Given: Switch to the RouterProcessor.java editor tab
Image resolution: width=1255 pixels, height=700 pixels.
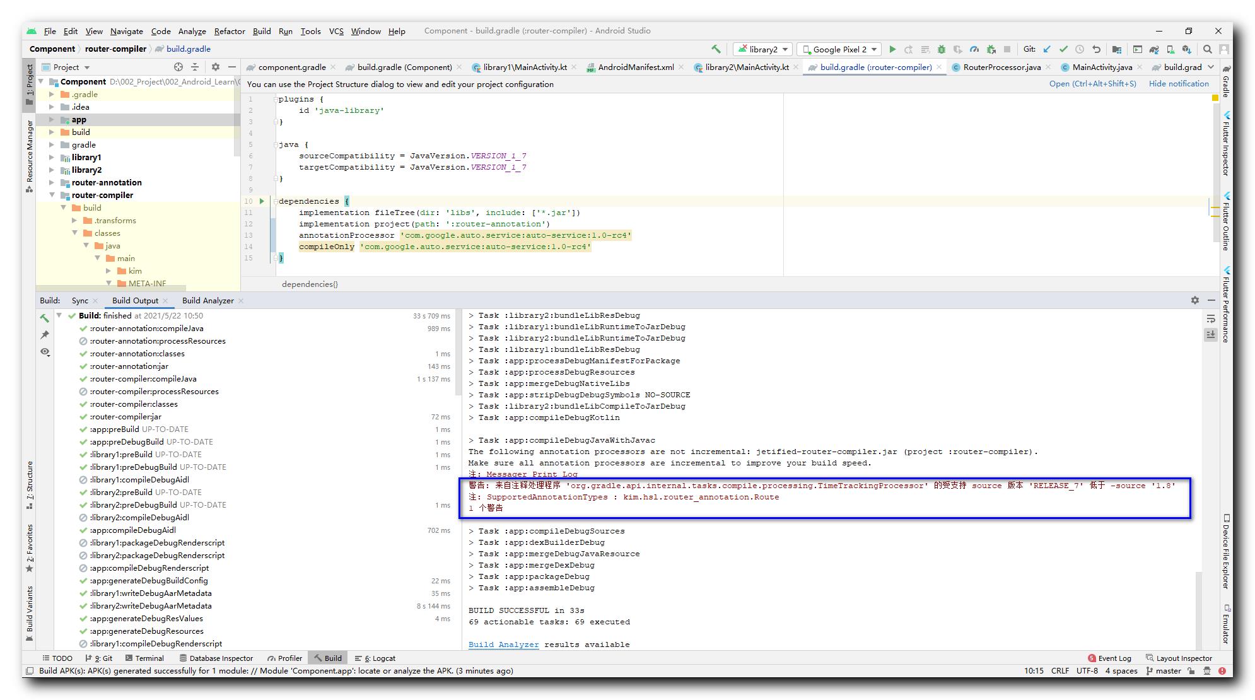Looking at the screenshot, I should [x=1001, y=67].
